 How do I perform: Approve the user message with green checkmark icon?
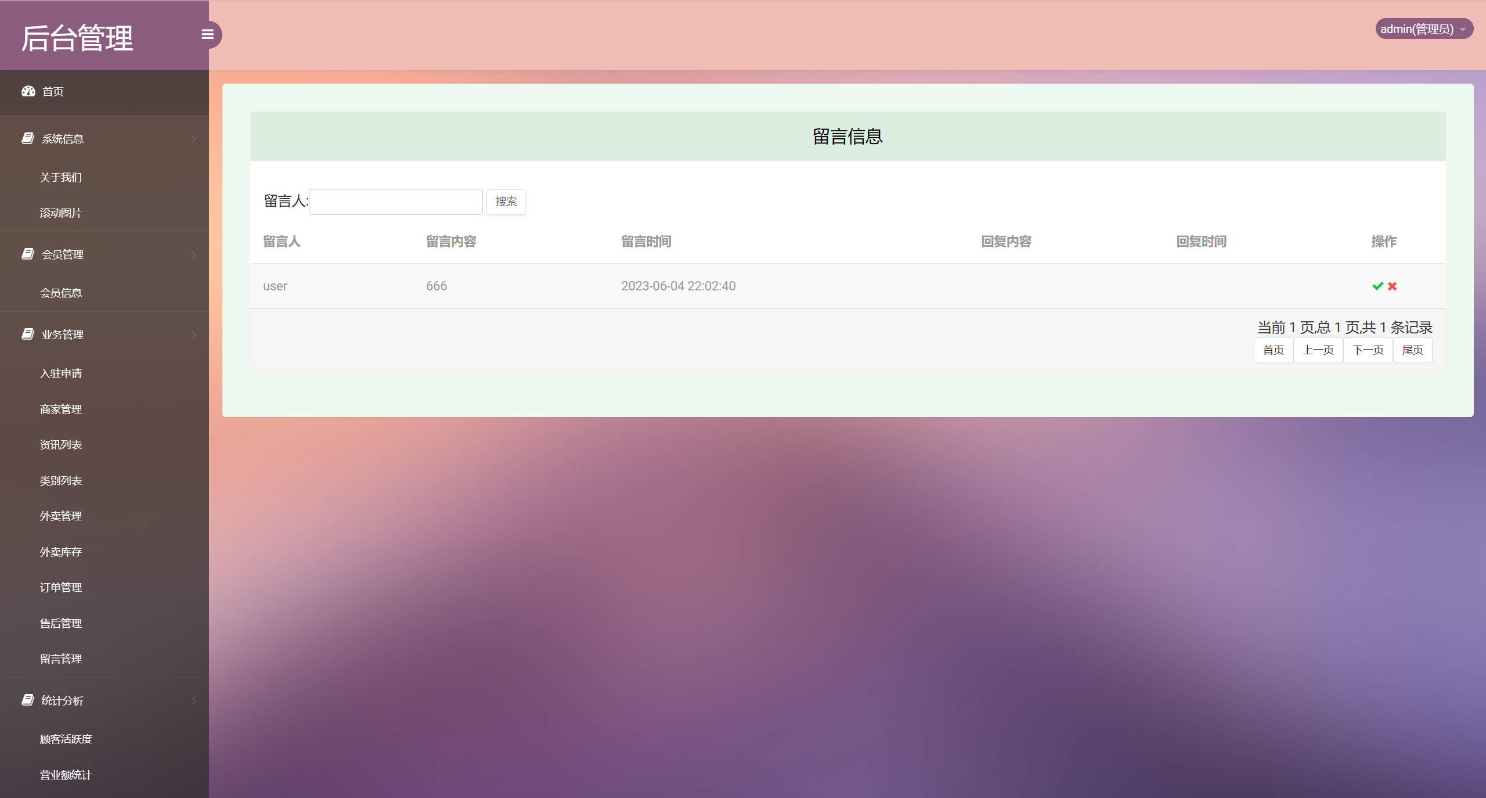click(1377, 286)
